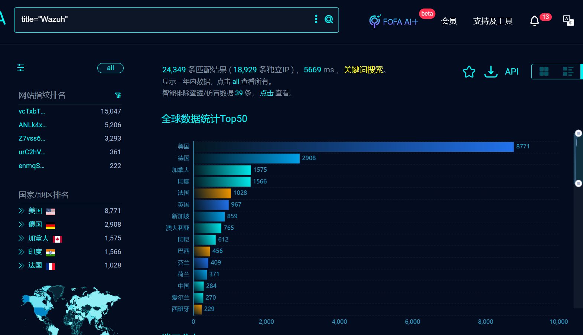Click the 中国 bar showing 284
This screenshot has width=583, height=335.
[x=199, y=286]
